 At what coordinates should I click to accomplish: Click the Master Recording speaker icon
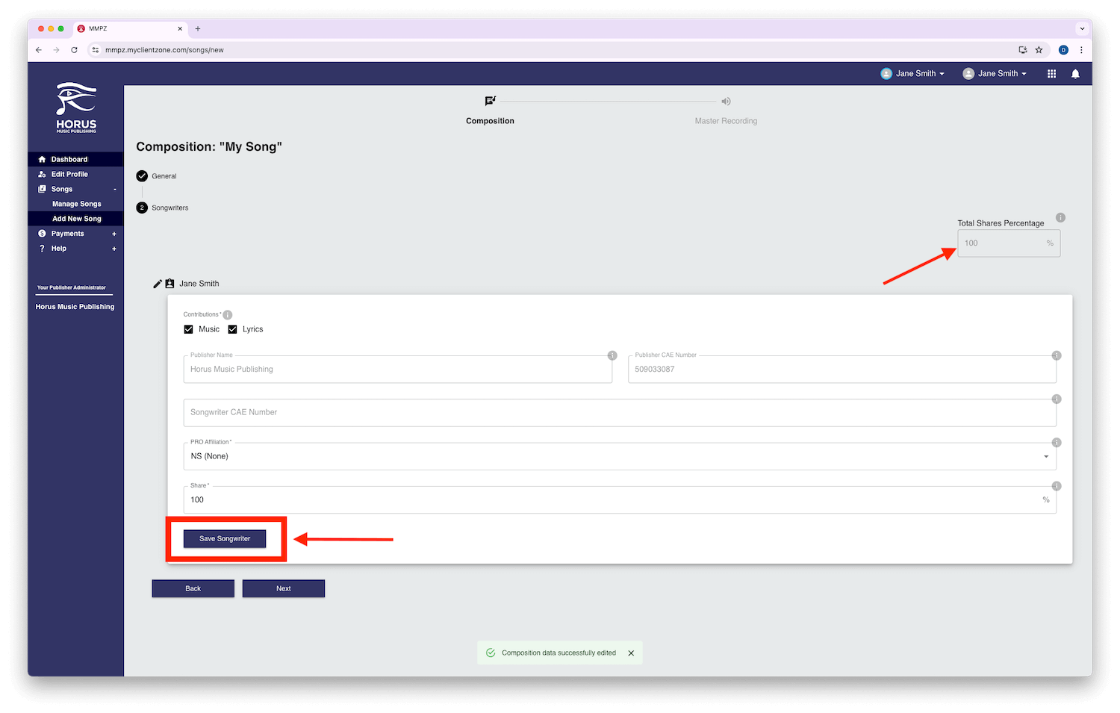(x=726, y=101)
